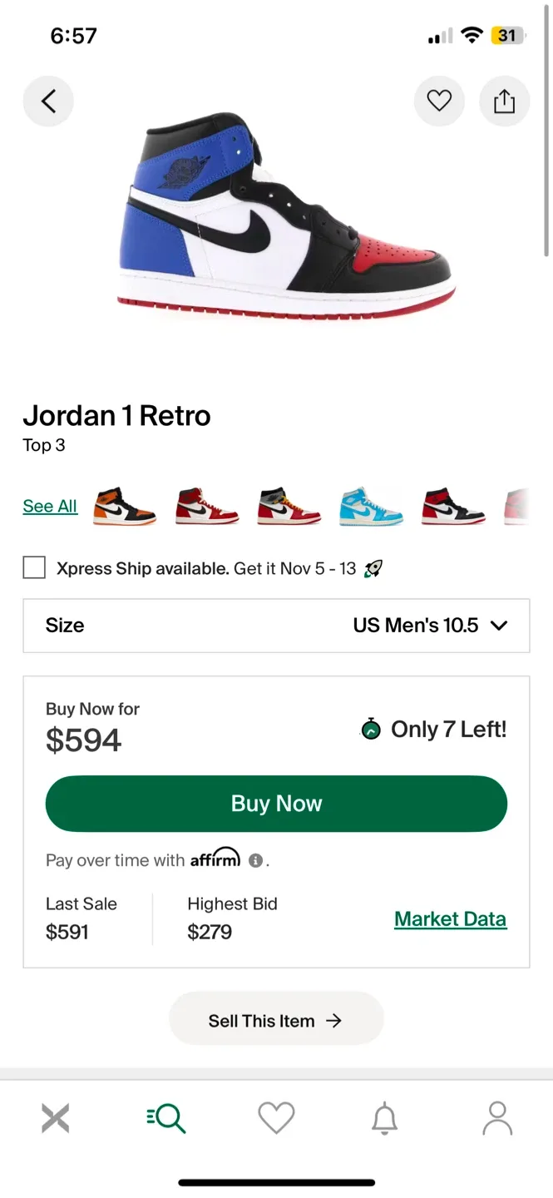This screenshot has height=1198, width=553.
Task: Open Market Data for this sneaker
Action: click(450, 918)
